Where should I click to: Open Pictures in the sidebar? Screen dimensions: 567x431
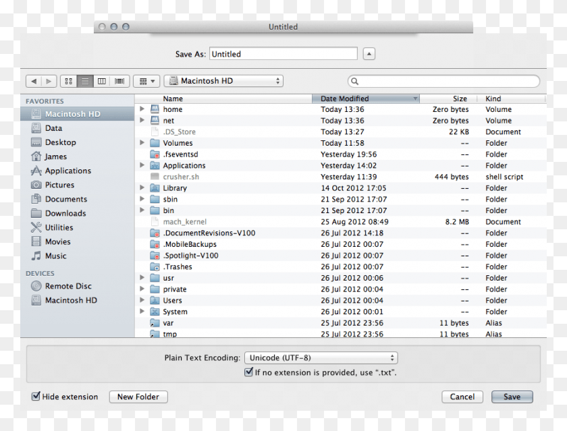pos(78,185)
